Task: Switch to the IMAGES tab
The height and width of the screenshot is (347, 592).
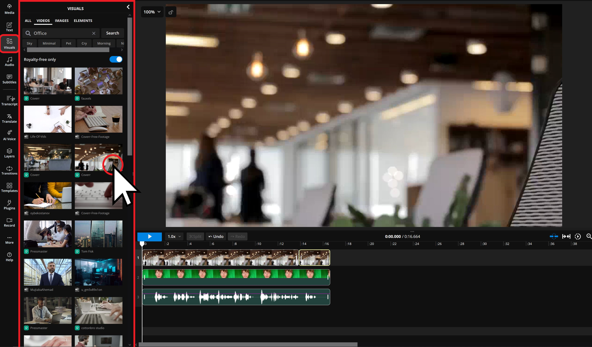Action: 62,20
